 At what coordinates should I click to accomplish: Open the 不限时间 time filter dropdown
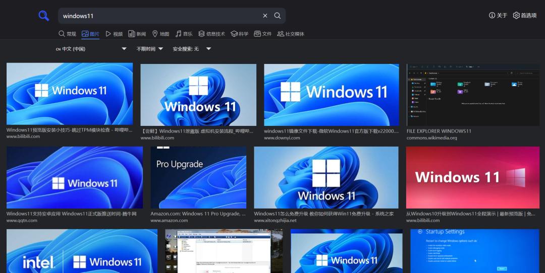pos(150,49)
